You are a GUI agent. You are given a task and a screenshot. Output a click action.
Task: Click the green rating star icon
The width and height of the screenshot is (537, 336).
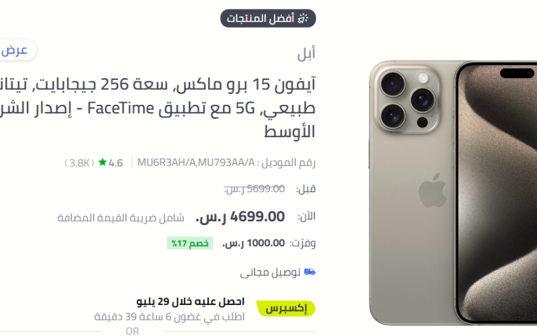pos(103,162)
